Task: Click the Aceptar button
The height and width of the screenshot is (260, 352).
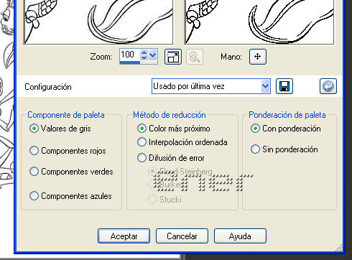Action: [124, 236]
